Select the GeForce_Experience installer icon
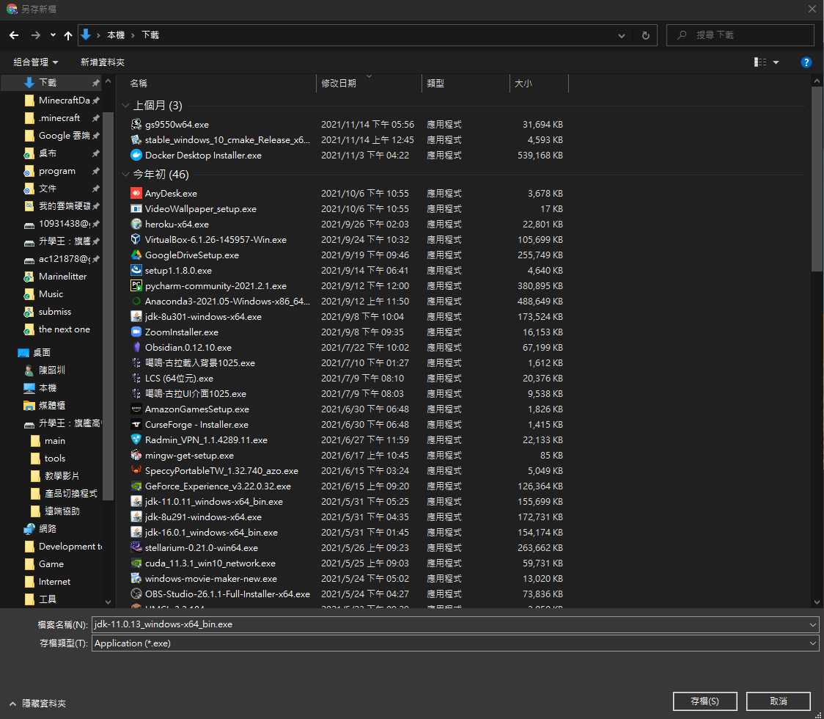 (x=136, y=486)
